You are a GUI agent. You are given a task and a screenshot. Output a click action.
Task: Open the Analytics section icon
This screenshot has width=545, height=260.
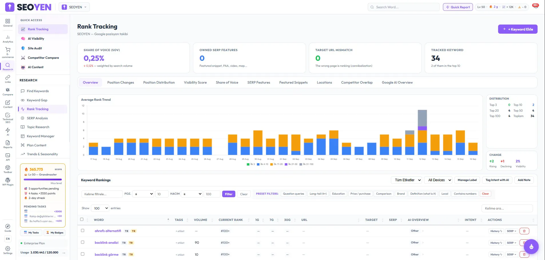point(8,39)
